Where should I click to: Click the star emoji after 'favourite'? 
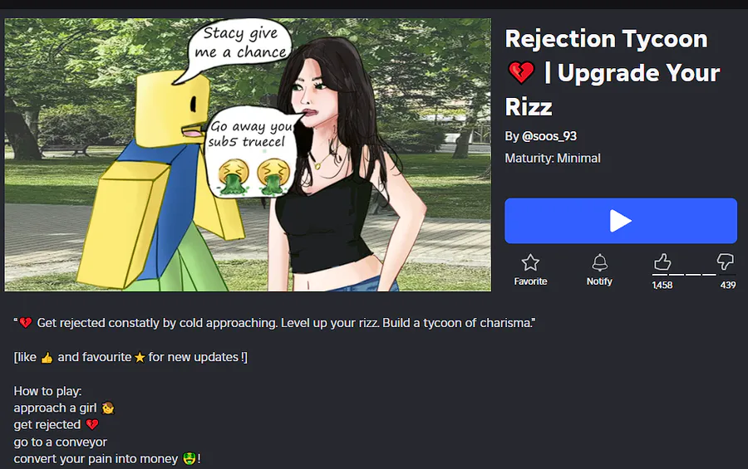point(140,358)
